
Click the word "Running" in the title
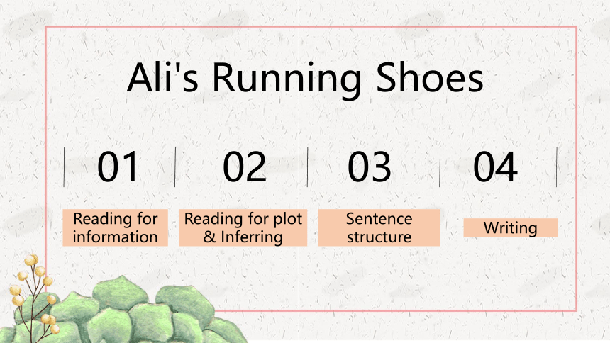(x=287, y=79)
